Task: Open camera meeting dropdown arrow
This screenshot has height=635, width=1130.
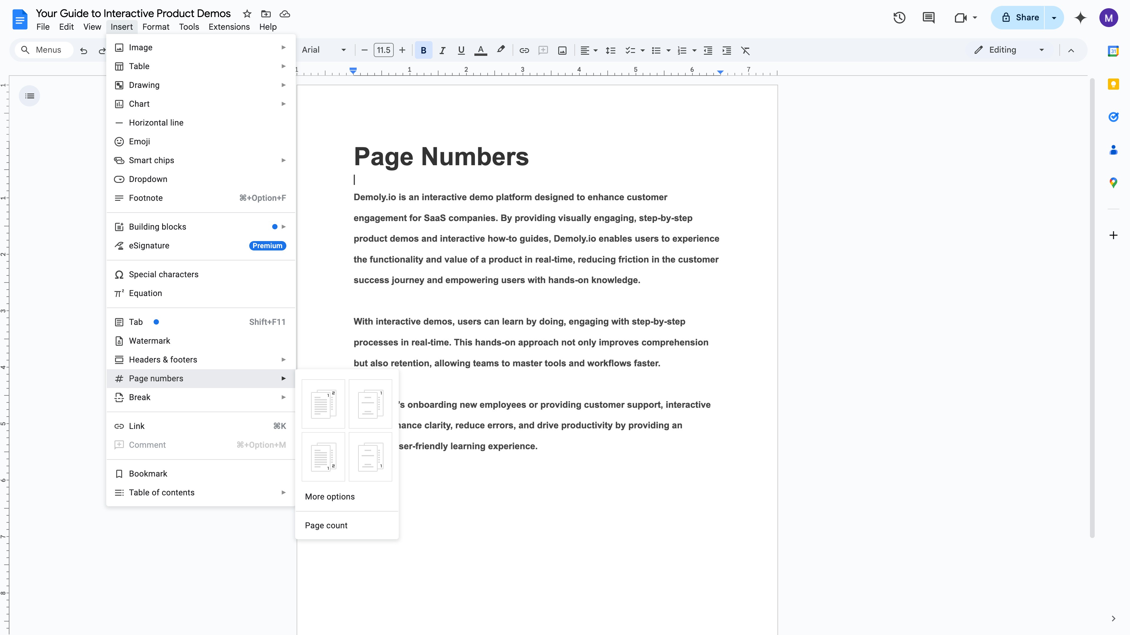Action: click(975, 18)
